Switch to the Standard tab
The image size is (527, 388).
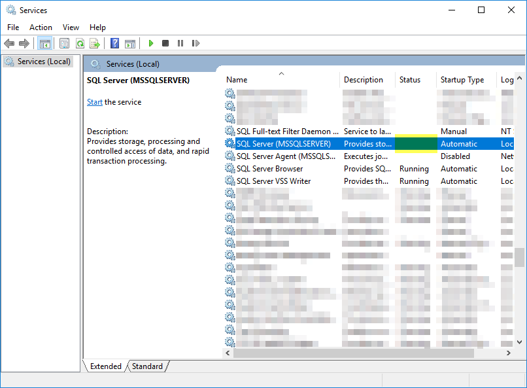click(x=147, y=366)
